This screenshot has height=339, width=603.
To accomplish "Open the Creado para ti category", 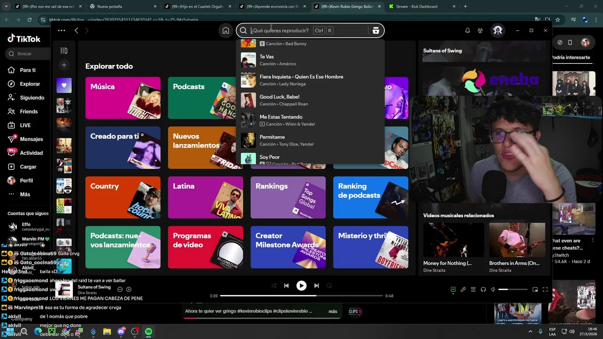I will click(123, 147).
